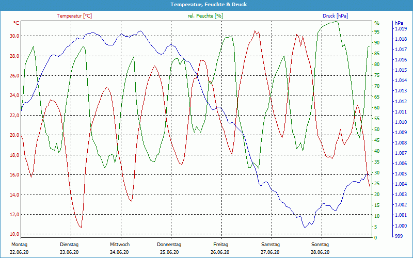Viewport: 413px width, 258px height.
Task: Click the '1.015' pressure axis value
Action: click(x=401, y=70)
